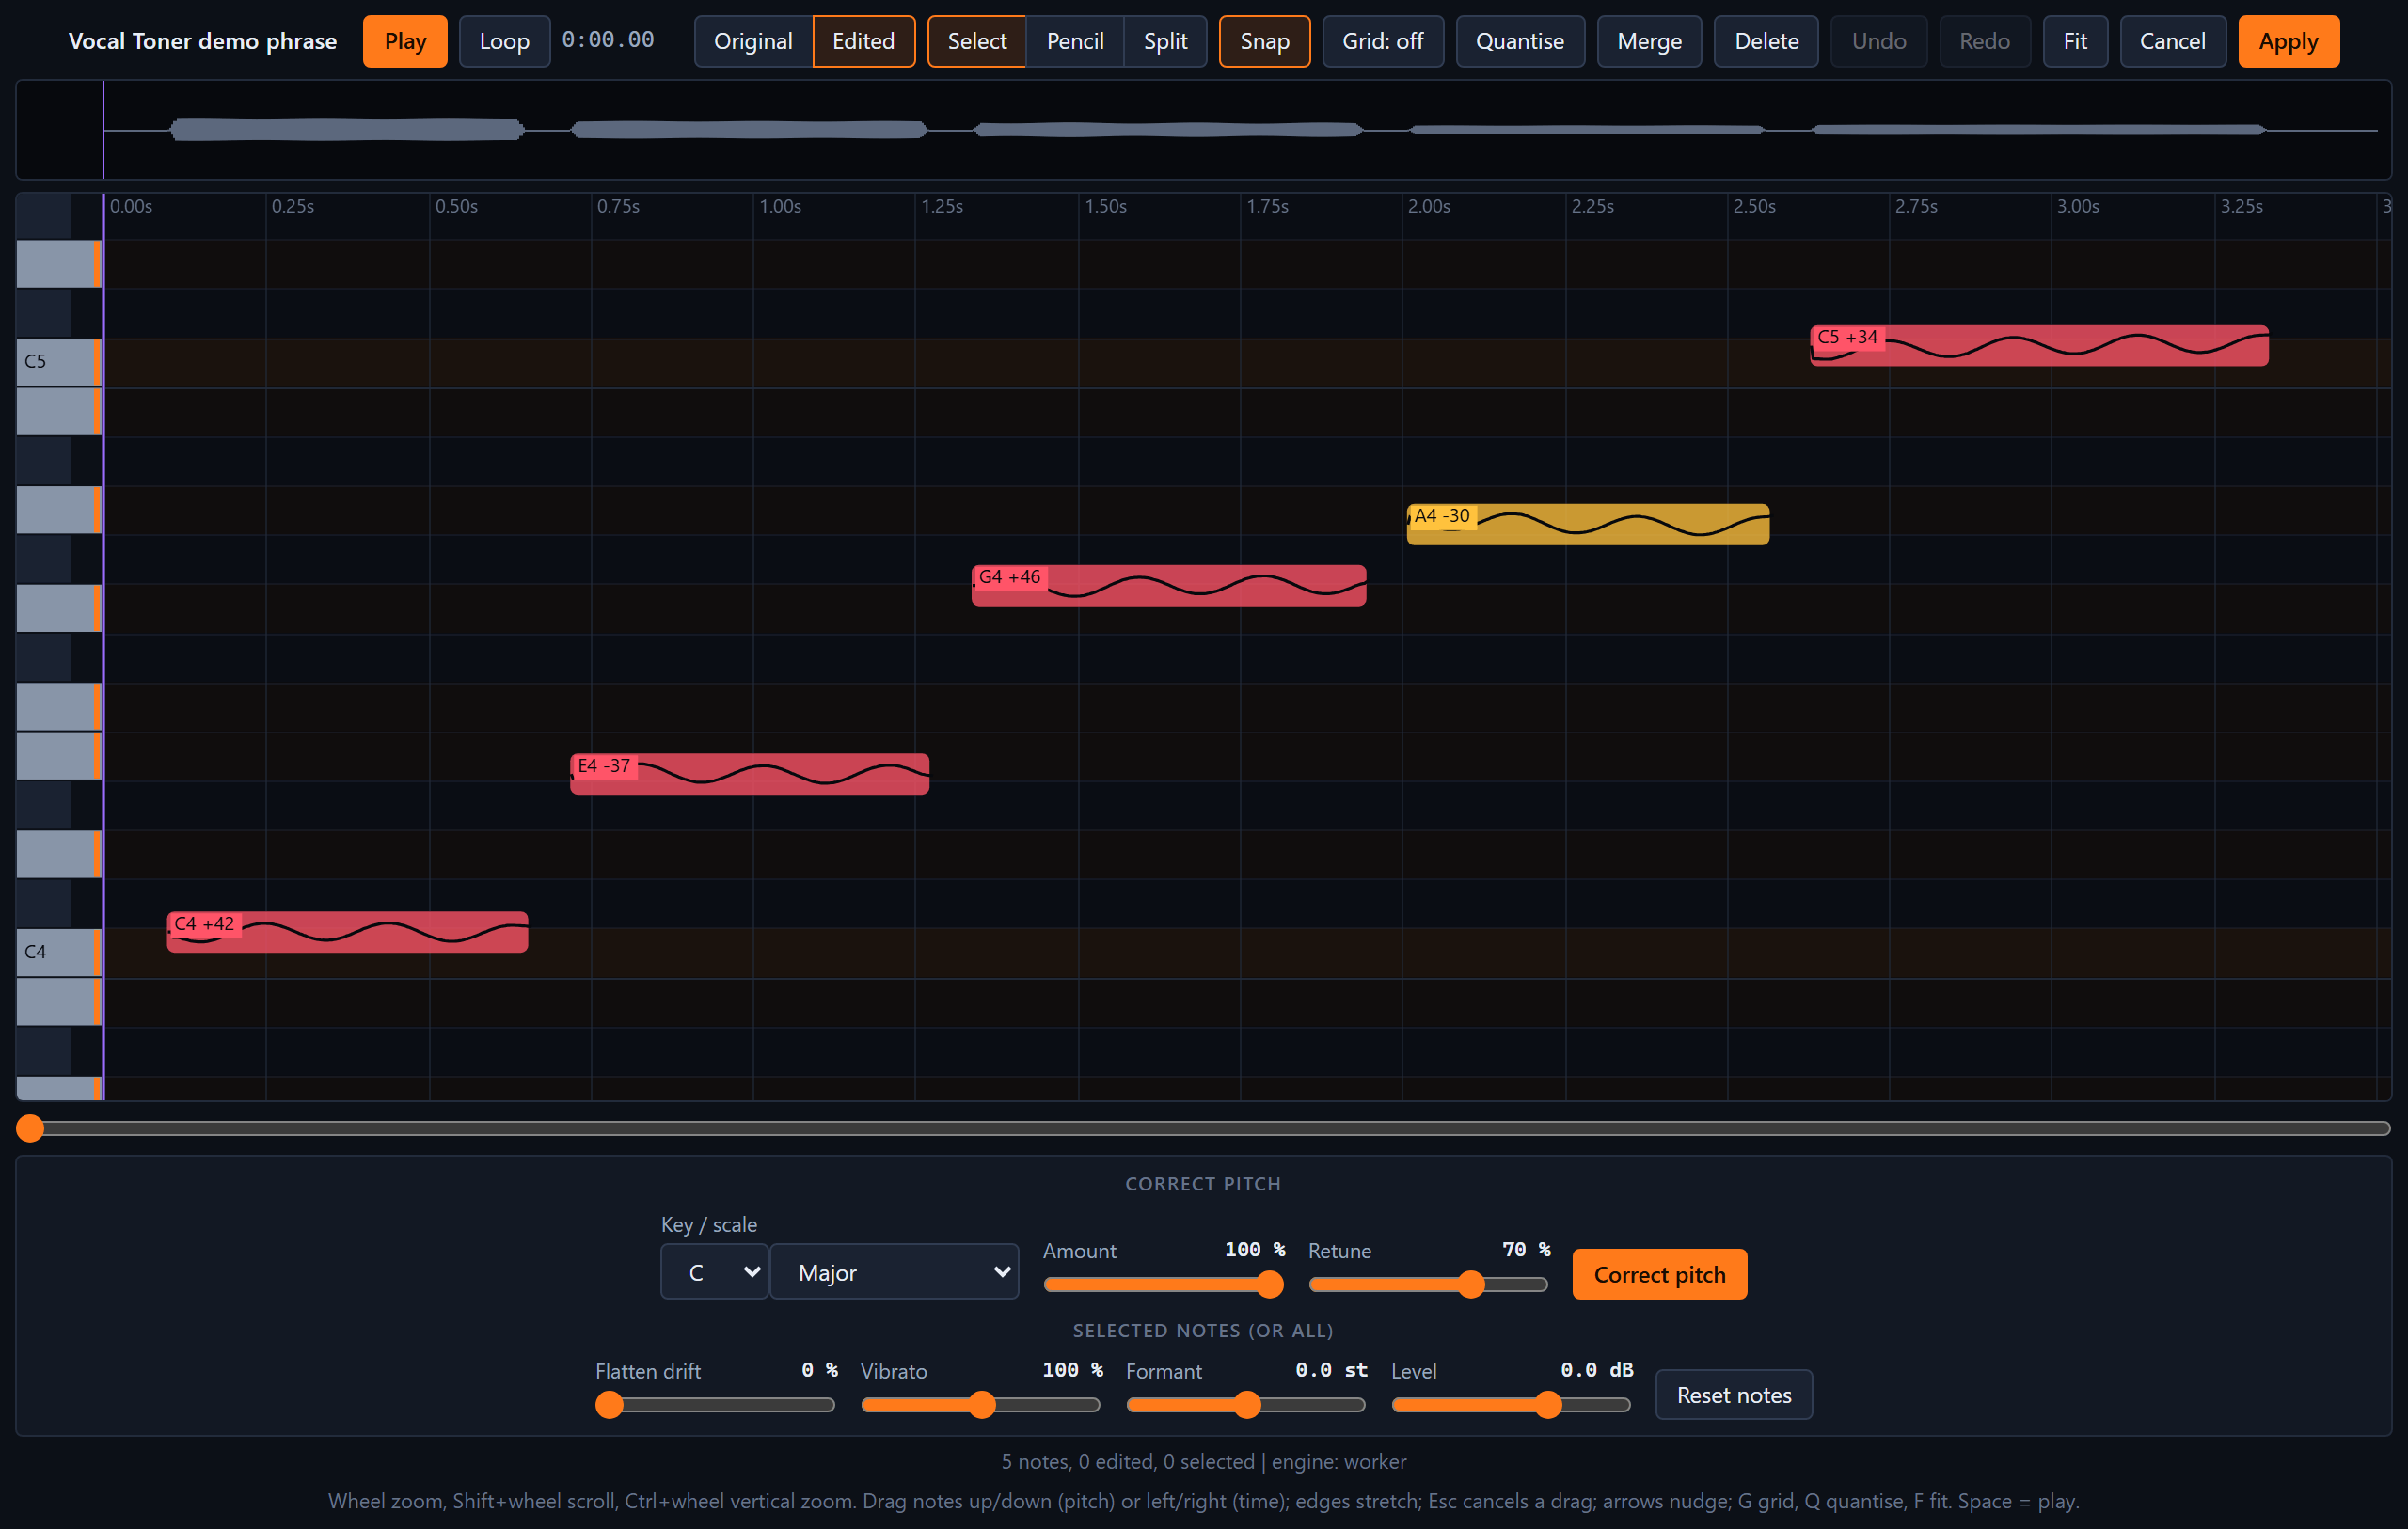Image resolution: width=2408 pixels, height=1529 pixels.
Task: Click the Undo button
Action: 1879,41
